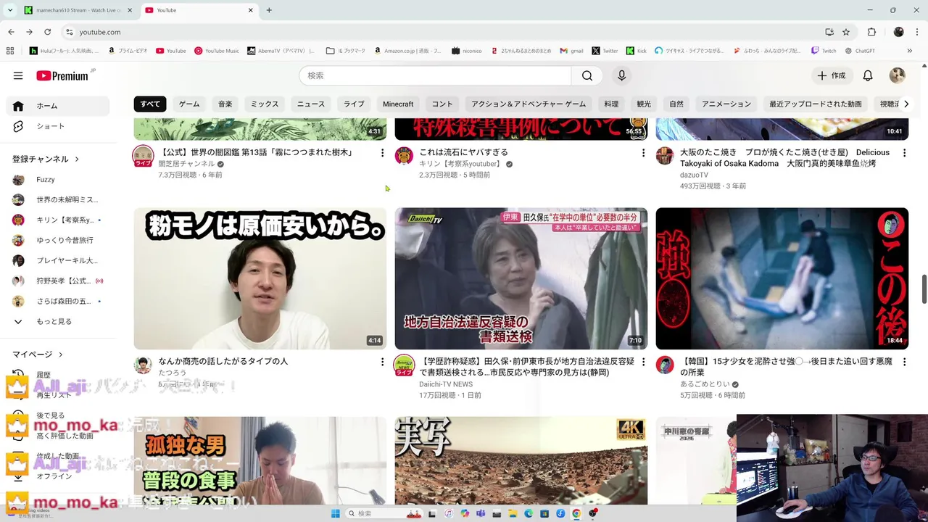
Task: Open more options for なんか商売の話 video
Action: click(382, 362)
